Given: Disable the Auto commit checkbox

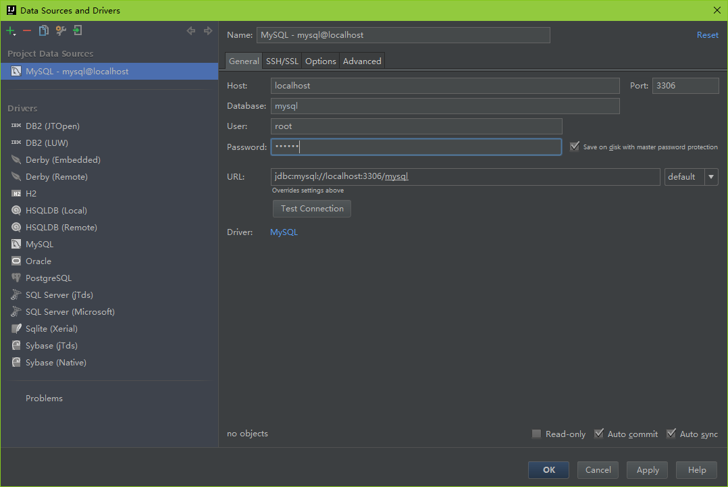Looking at the screenshot, I should [599, 434].
